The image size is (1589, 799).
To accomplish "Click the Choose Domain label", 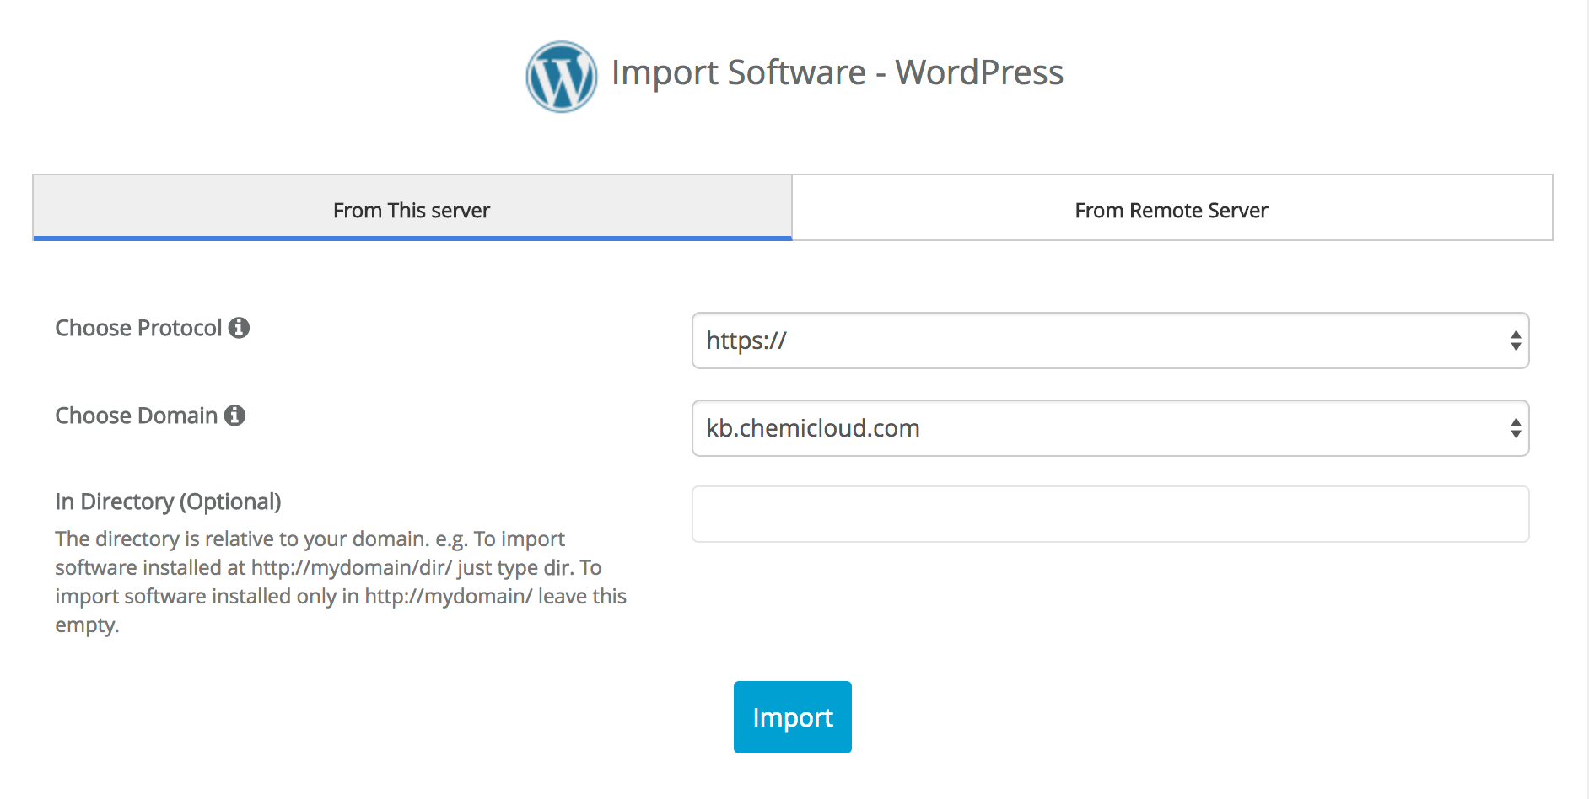I will (136, 416).
